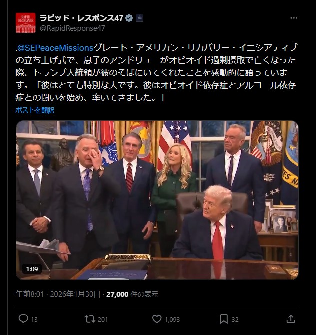Open the post timestamp 午前8:01 · 2026年1月30日

pos(58,294)
